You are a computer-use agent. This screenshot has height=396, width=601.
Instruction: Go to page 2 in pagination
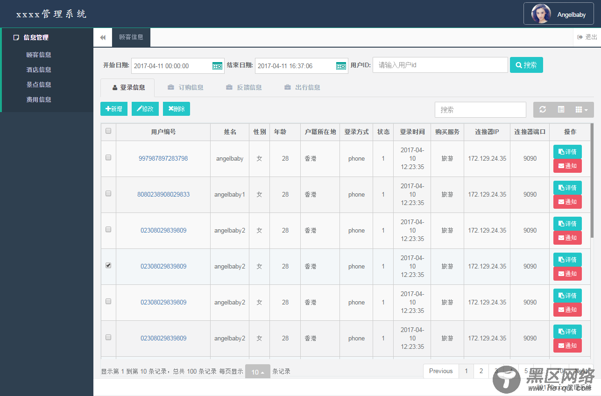481,371
